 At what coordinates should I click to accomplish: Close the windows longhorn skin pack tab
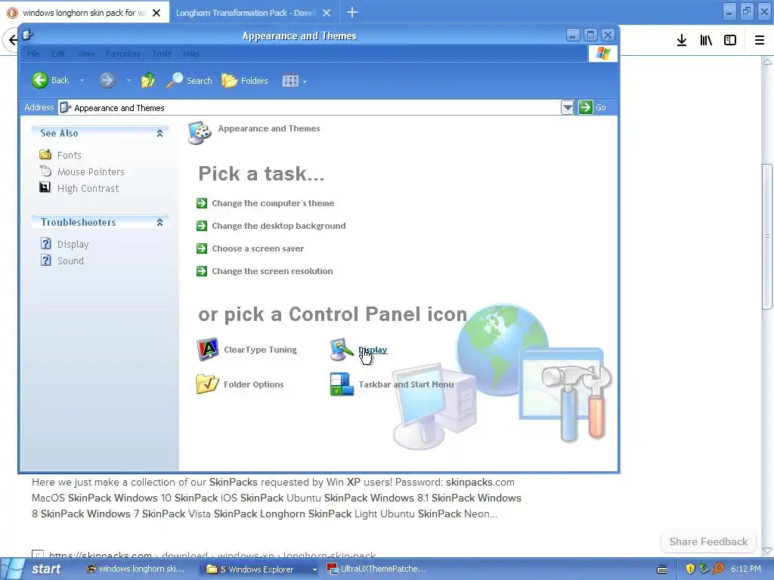point(156,13)
